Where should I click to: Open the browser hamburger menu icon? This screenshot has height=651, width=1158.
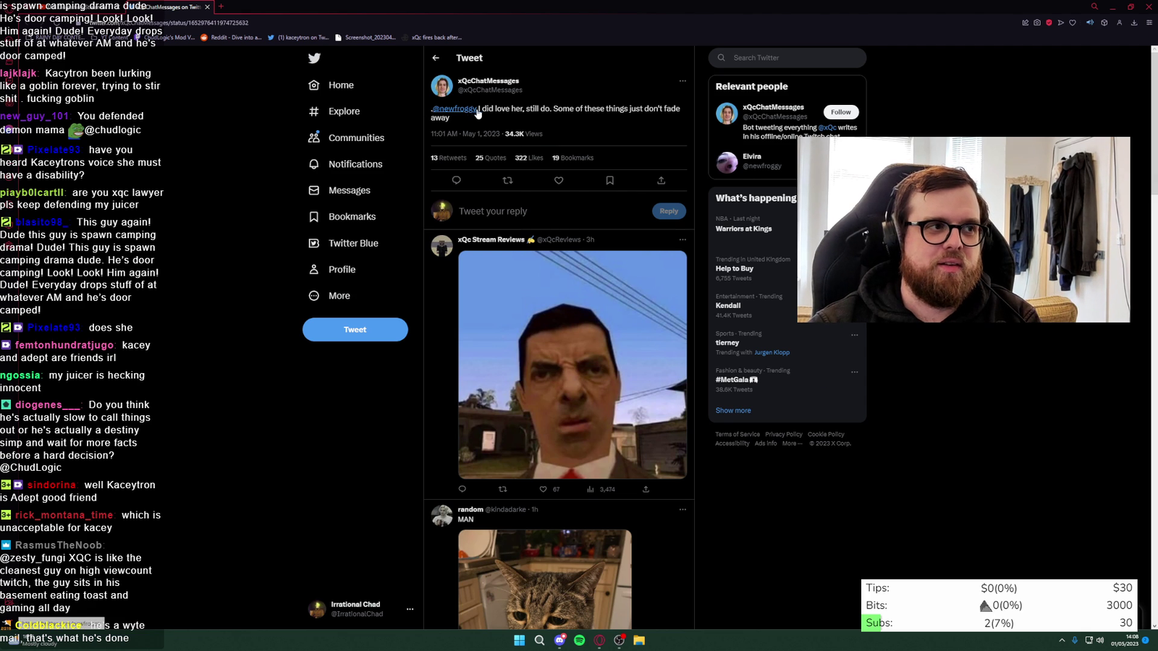(x=1149, y=22)
